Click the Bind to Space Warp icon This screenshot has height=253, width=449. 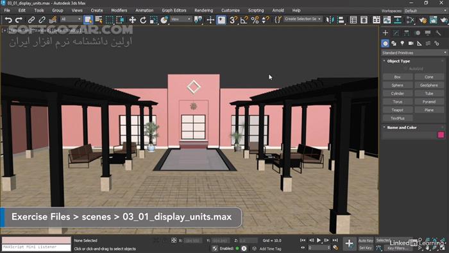click(53, 20)
